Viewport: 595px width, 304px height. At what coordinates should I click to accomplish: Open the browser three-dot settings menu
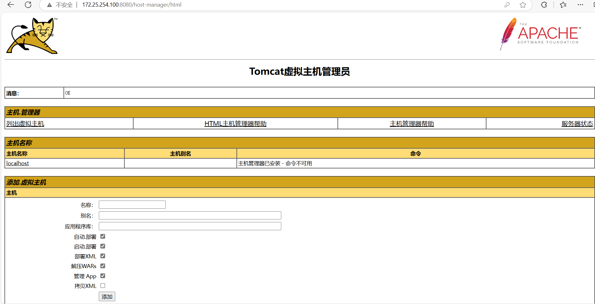tap(580, 5)
